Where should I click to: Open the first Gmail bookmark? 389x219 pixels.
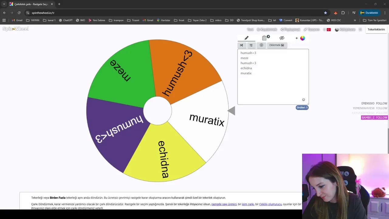pyautogui.click(x=17, y=20)
